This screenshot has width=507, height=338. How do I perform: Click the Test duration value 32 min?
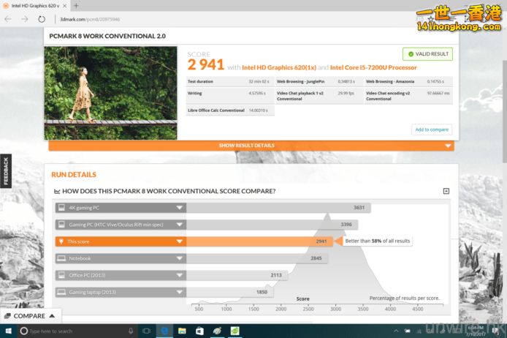click(259, 82)
